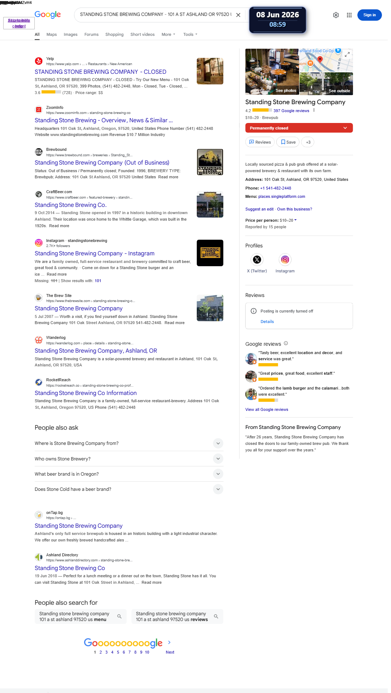Open the Instagram profile icon
This screenshot has height=693, width=391.
[x=285, y=259]
